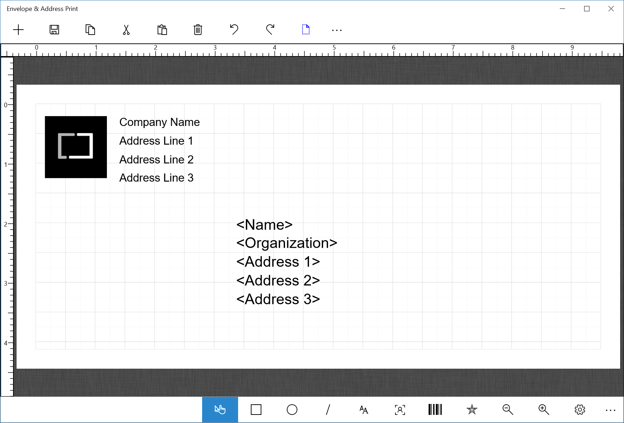
Task: Select the <Organization> placeholder
Action: coord(287,243)
